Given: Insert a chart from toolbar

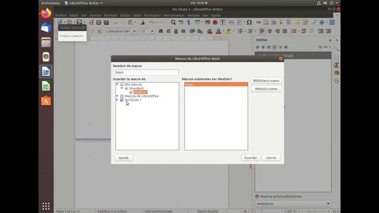Looking at the screenshot, I should (x=215, y=22).
